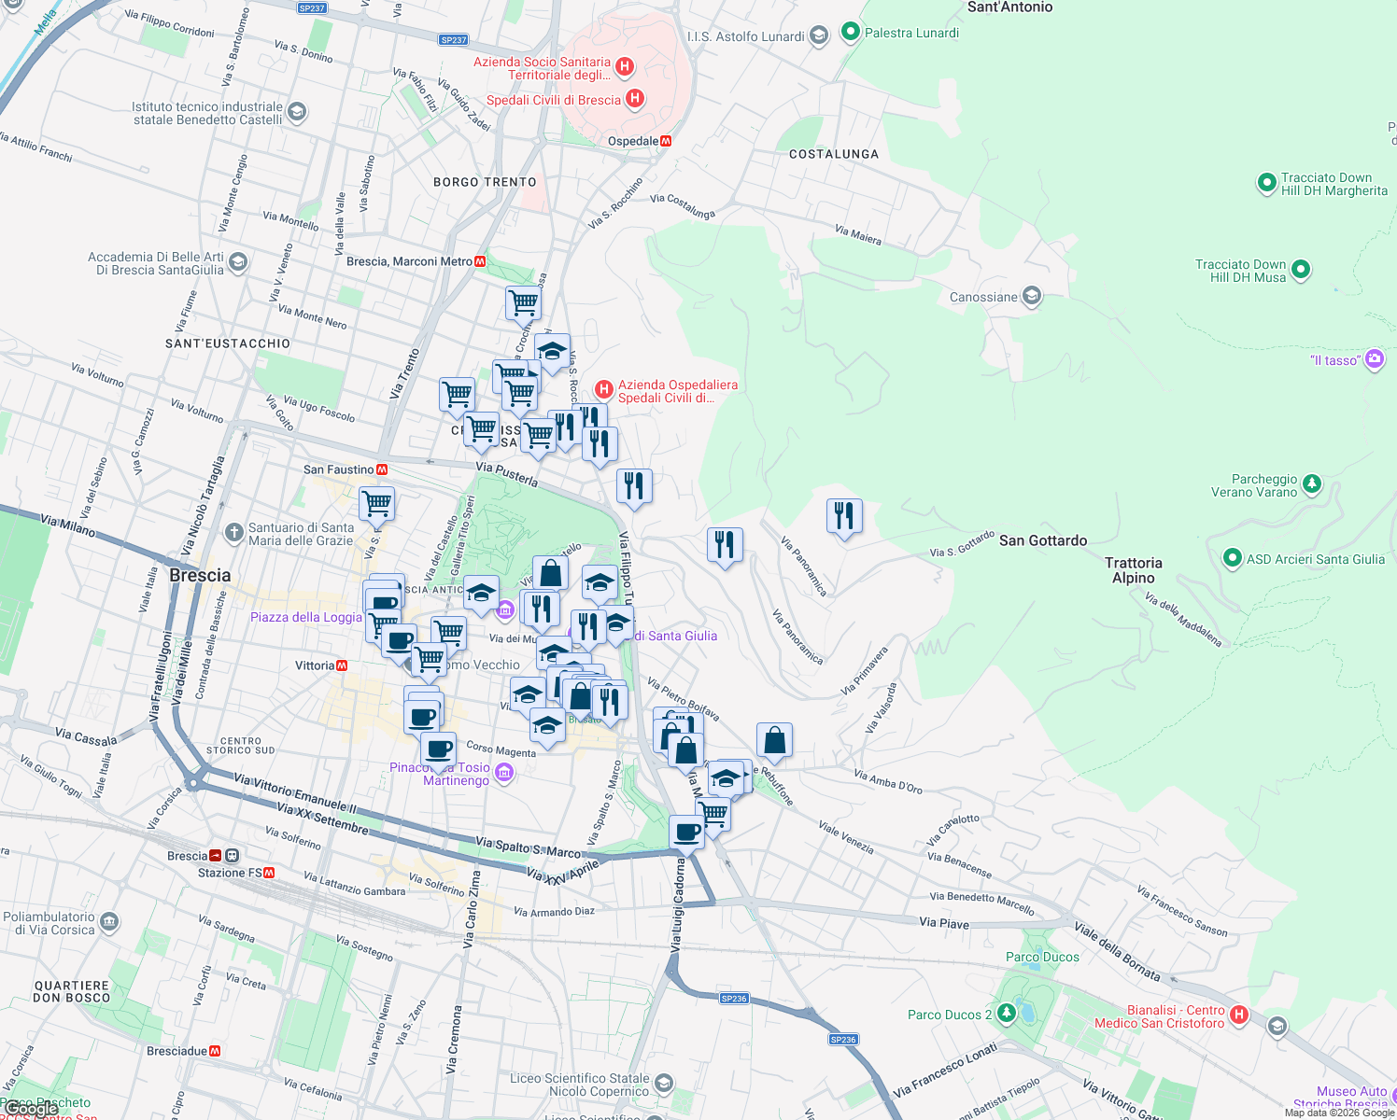The image size is (1397, 1120).
Task: Click the shopping bag marker on Via delle Rebuffone
Action: (774, 739)
